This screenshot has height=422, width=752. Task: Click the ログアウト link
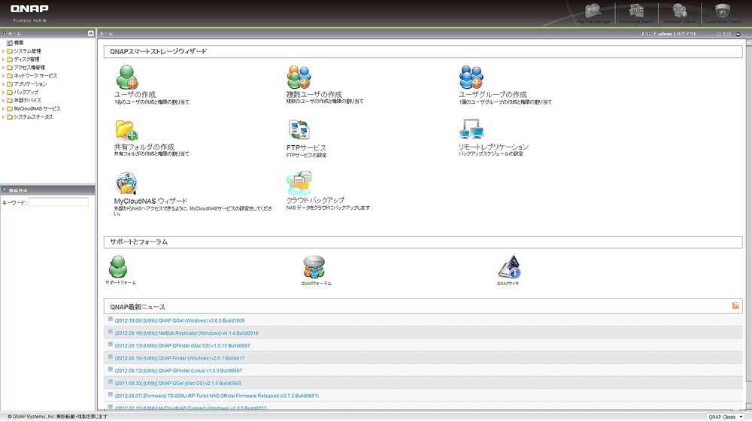687,34
